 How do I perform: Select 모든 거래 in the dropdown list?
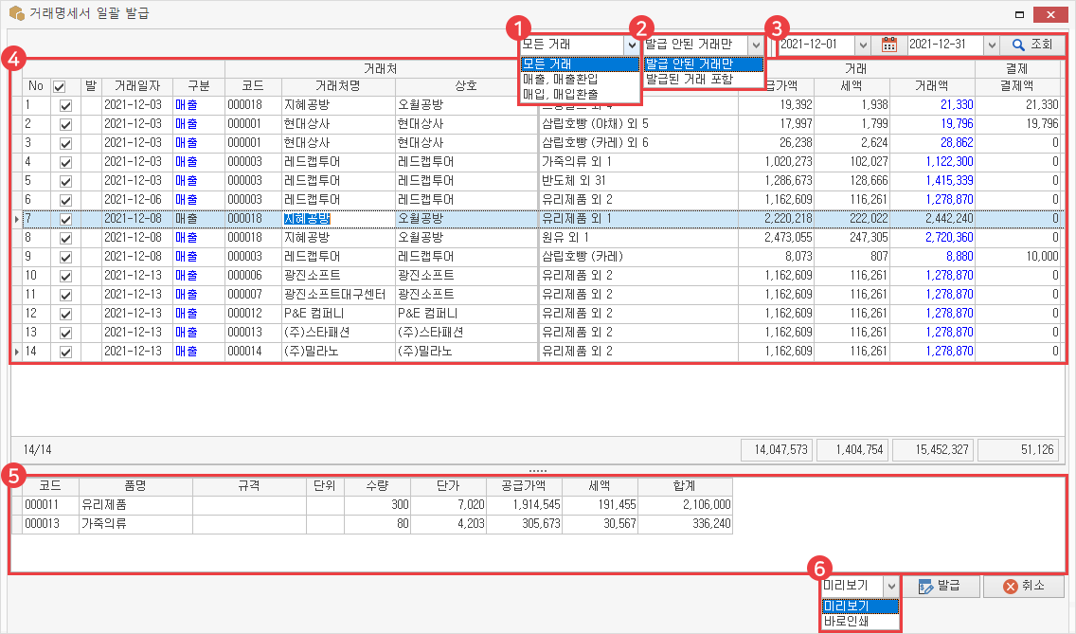point(580,63)
